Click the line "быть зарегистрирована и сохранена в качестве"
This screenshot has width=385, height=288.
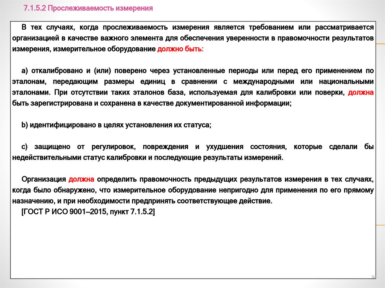tap(152, 103)
